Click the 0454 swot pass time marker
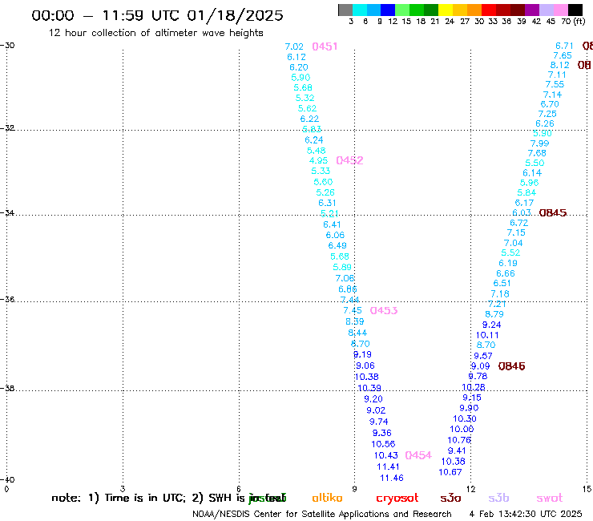The image size is (593, 521). pyautogui.click(x=418, y=455)
